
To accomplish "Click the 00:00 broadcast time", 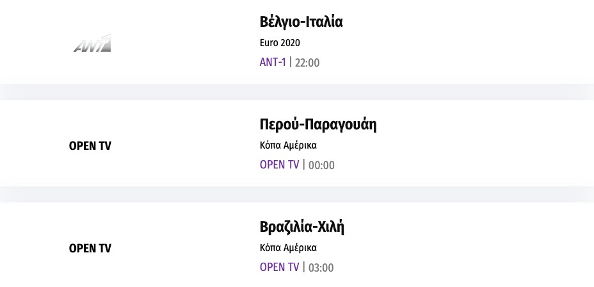I will (321, 165).
